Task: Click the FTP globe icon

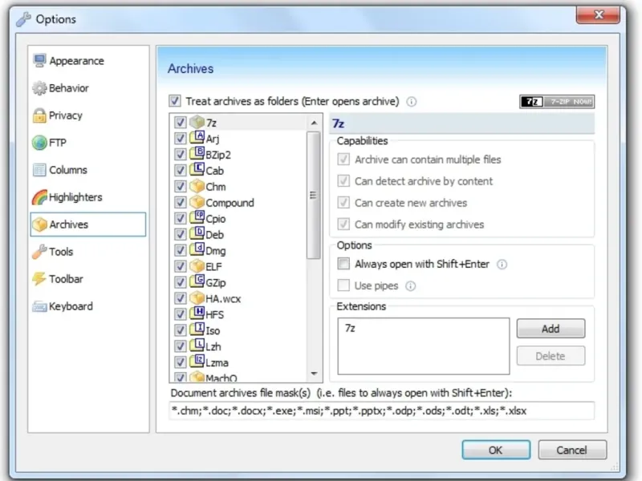Action: (x=39, y=143)
